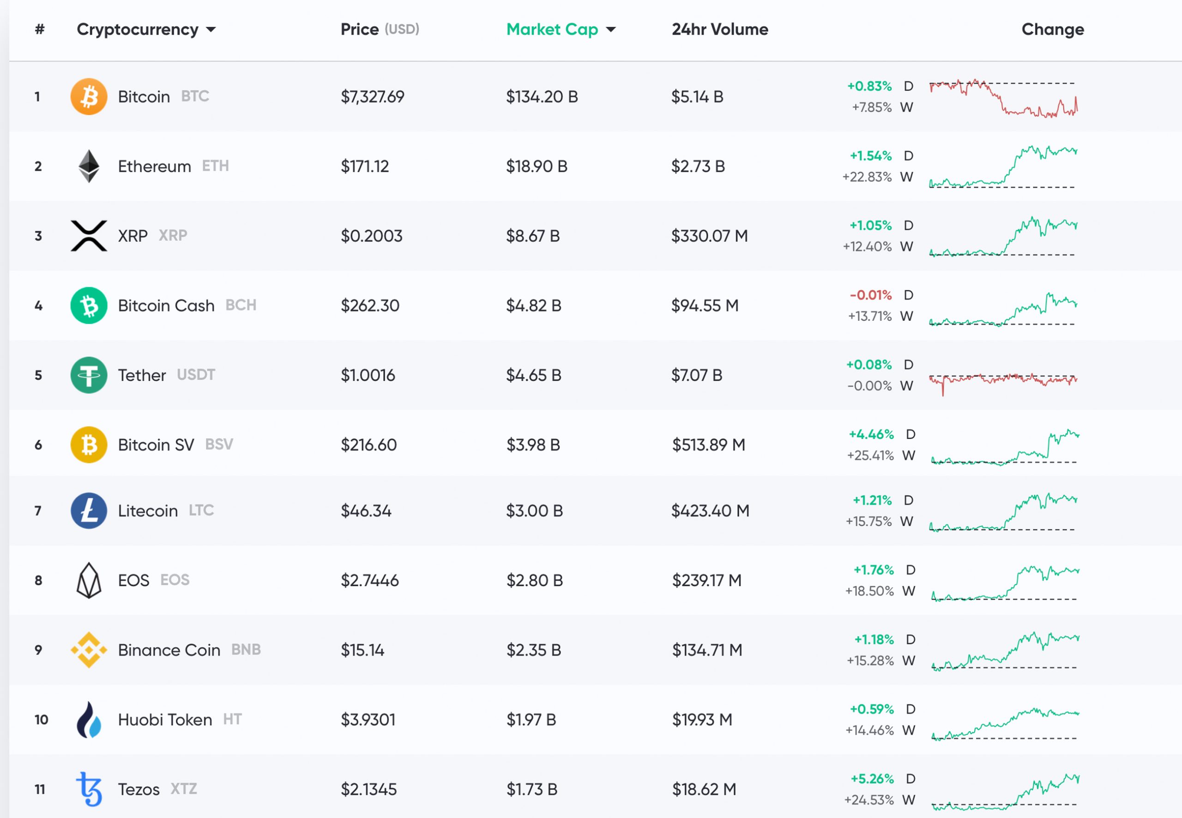The height and width of the screenshot is (818, 1182).
Task: Click the Ethereum weekly sparkline chart
Action: tap(1004, 167)
